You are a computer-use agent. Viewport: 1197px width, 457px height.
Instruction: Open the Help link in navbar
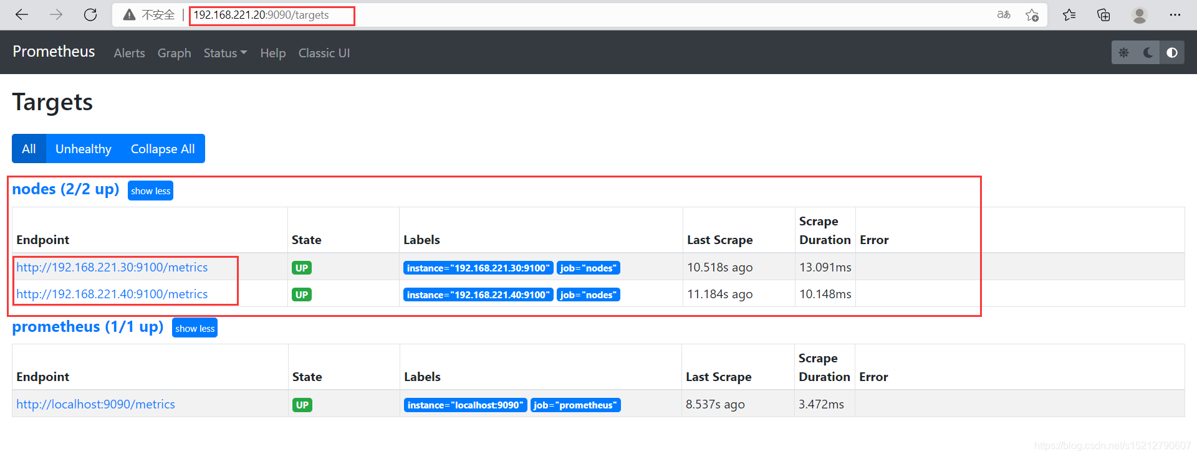tap(273, 54)
